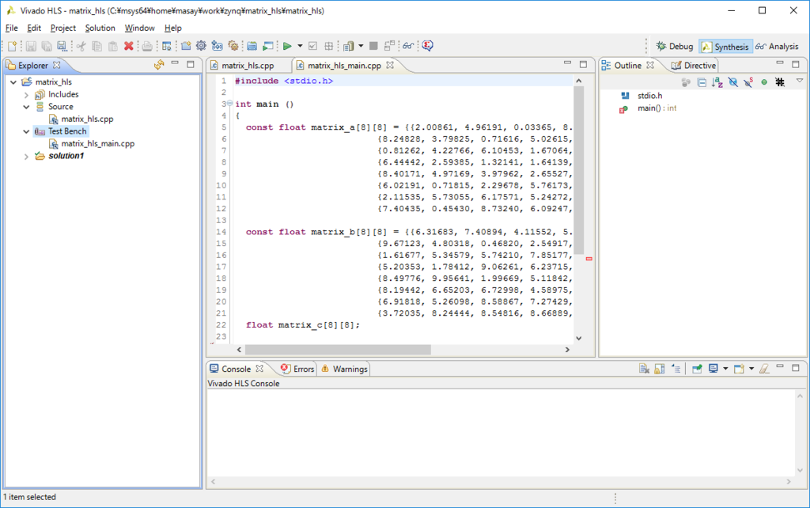Open the Export RTL dropdown arrow

click(x=361, y=46)
